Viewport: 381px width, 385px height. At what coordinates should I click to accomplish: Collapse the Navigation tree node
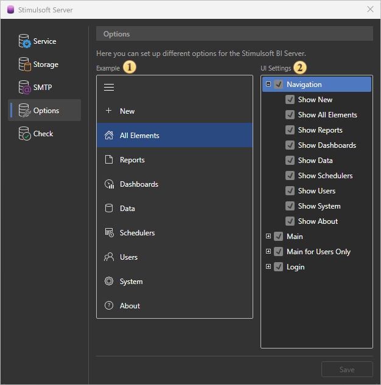click(268, 85)
